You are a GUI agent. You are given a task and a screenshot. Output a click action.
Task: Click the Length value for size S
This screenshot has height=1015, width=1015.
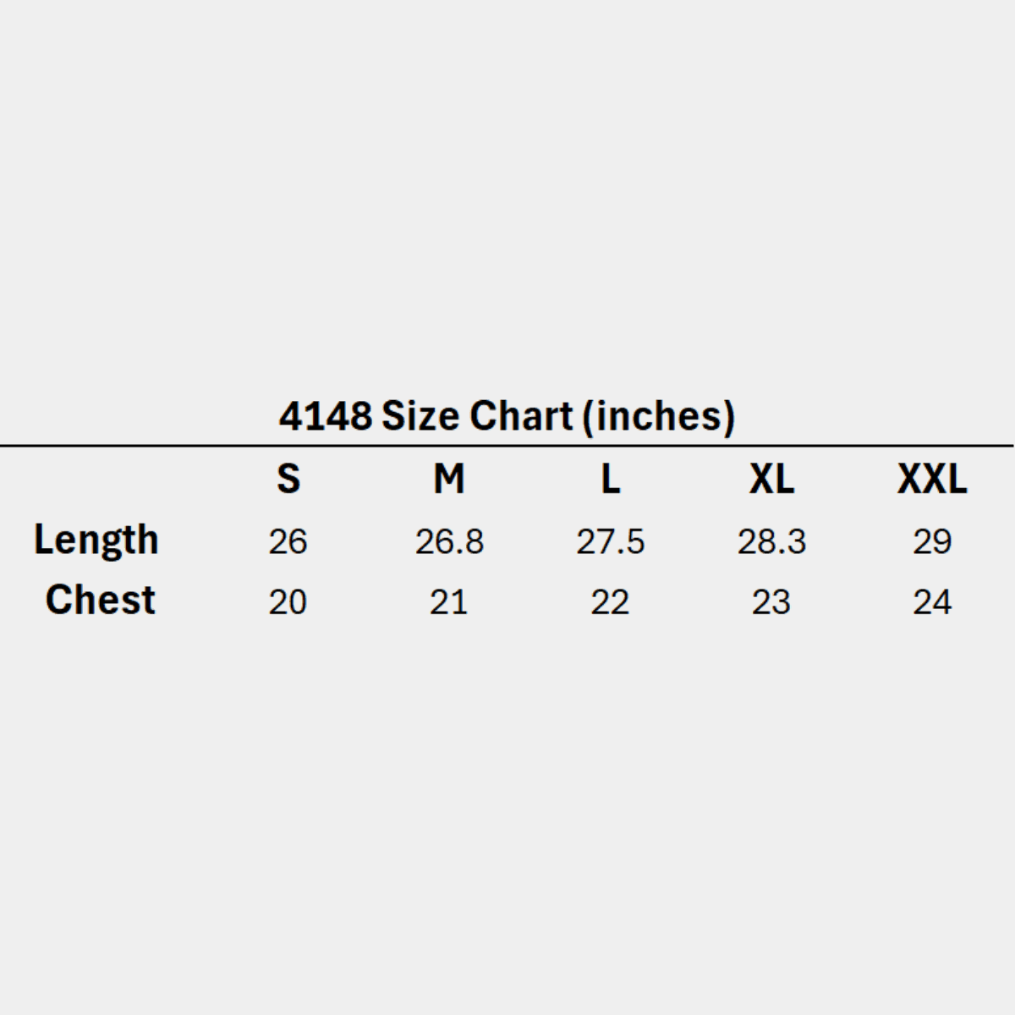tap(288, 541)
